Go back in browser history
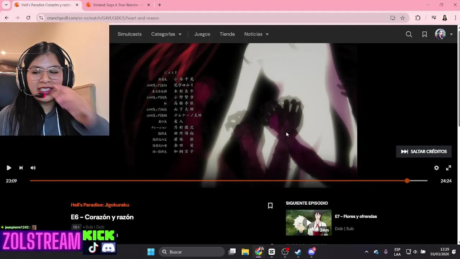Image resolution: width=460 pixels, height=259 pixels. pyautogui.click(x=6, y=18)
